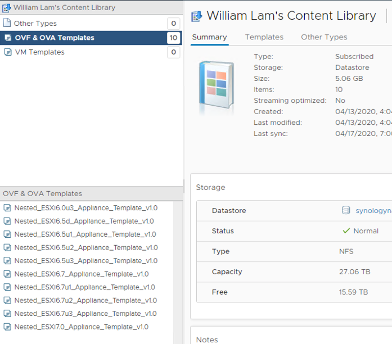Screen dimensions: 392x344
Task: Click the icon for Nested_ESXi6.5u1_Appliance_Template_v1.0
Action: [x=7, y=234]
